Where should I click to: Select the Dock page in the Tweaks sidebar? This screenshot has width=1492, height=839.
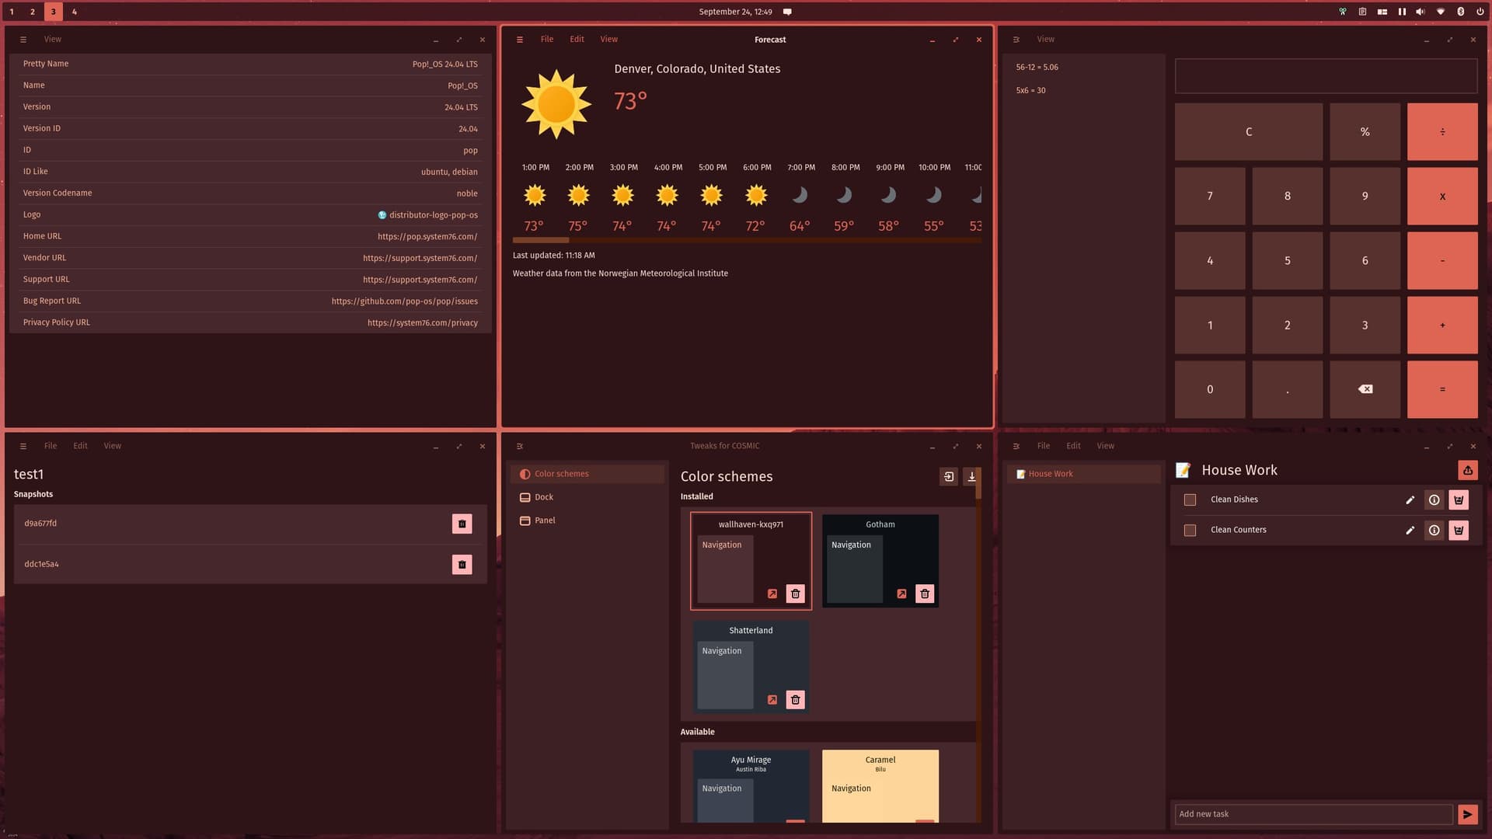point(544,497)
